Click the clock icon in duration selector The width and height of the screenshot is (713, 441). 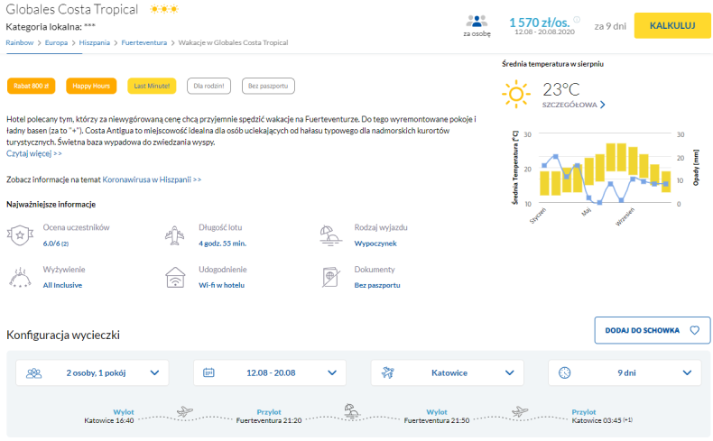[564, 372]
